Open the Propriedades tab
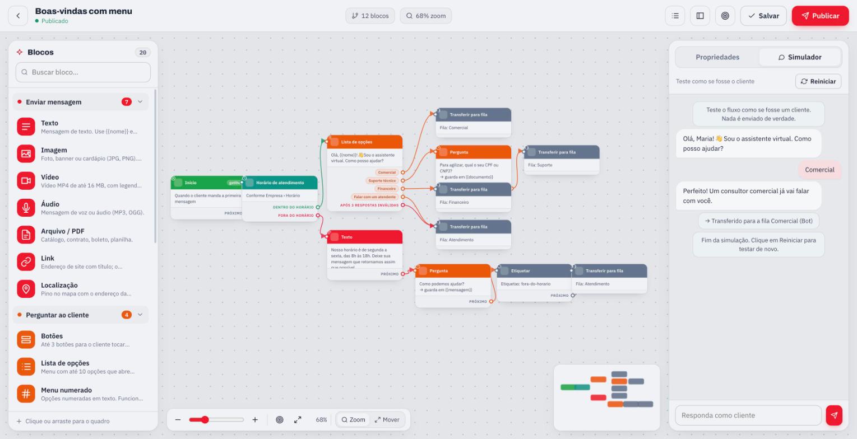Image resolution: width=857 pixels, height=439 pixels. click(717, 57)
